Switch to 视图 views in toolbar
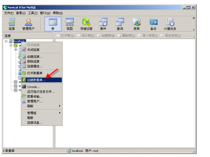The width and height of the screenshot is (210, 157). 70,24
